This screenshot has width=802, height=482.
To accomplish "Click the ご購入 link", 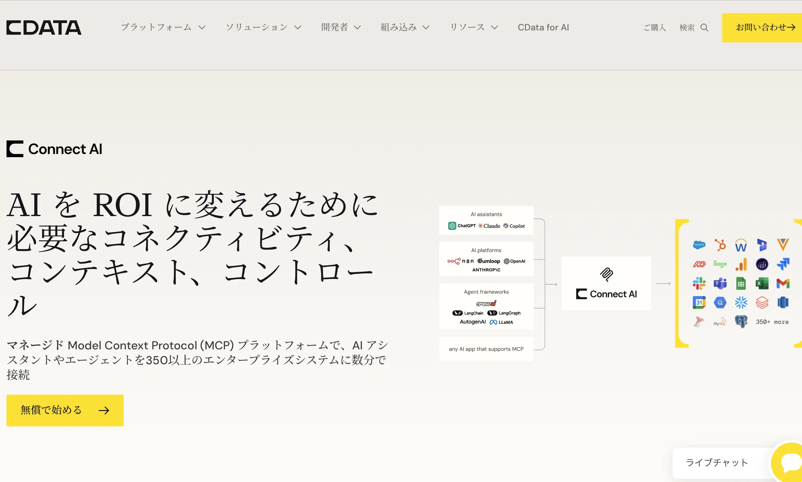I will pyautogui.click(x=654, y=27).
